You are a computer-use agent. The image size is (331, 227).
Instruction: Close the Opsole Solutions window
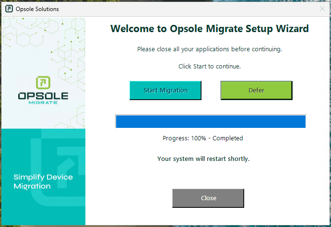pyautogui.click(x=322, y=9)
